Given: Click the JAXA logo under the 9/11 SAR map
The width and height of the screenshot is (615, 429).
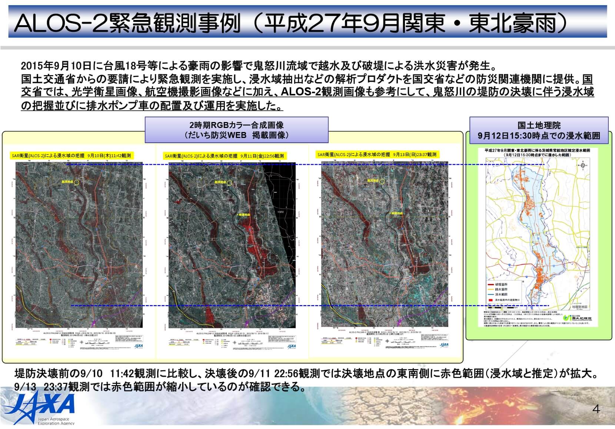Looking at the screenshot, I should (291, 346).
